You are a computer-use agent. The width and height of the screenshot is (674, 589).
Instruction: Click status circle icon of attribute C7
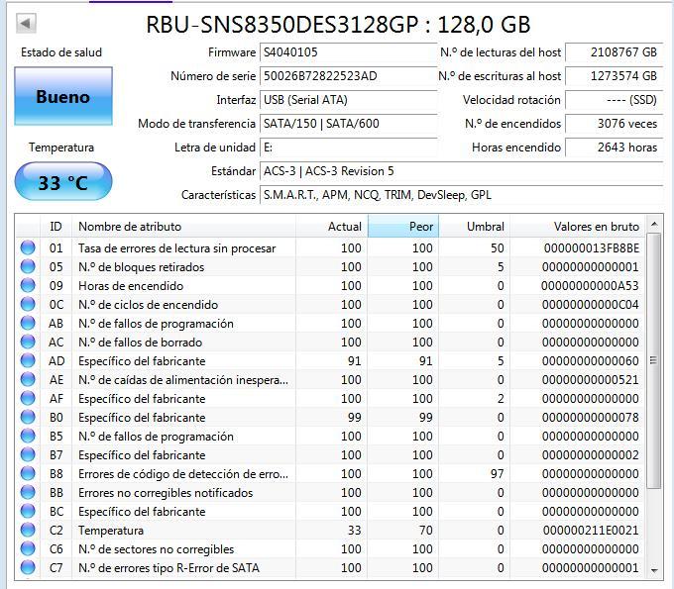click(28, 568)
